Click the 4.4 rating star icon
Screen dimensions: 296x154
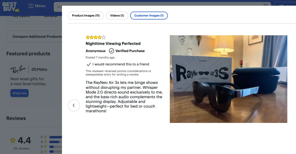point(13,140)
